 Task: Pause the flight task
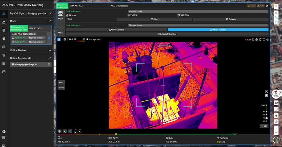point(252,6)
